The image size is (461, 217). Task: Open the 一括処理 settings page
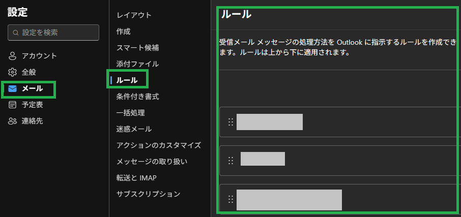[131, 113]
